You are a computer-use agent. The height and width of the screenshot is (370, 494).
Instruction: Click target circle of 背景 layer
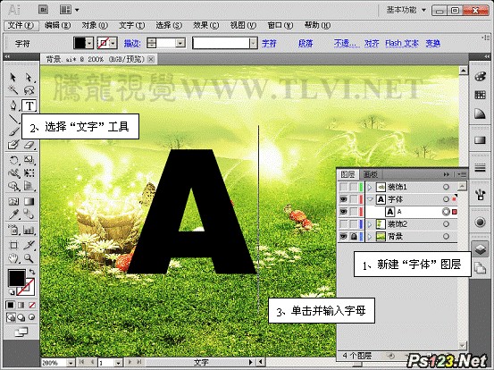(x=446, y=236)
